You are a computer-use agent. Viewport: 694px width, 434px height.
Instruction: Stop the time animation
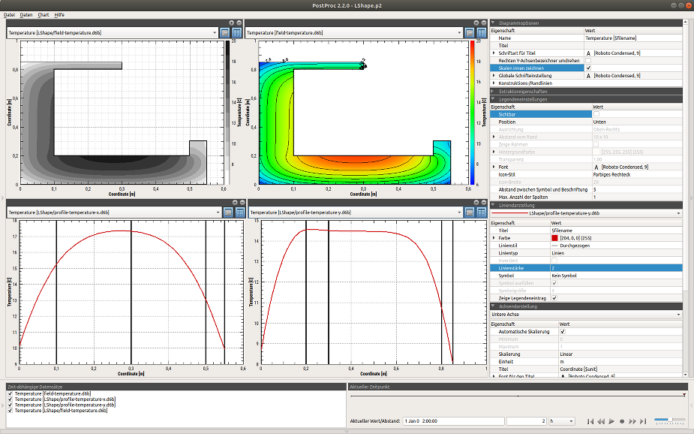point(622,421)
